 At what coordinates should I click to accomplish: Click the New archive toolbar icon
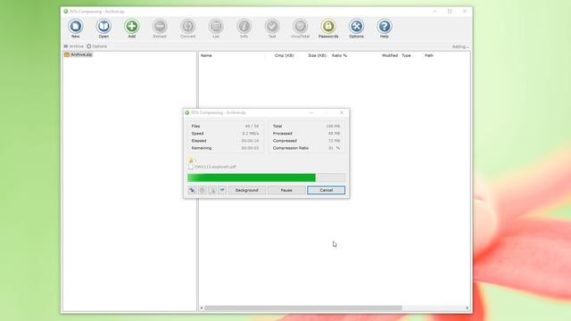tap(75, 29)
